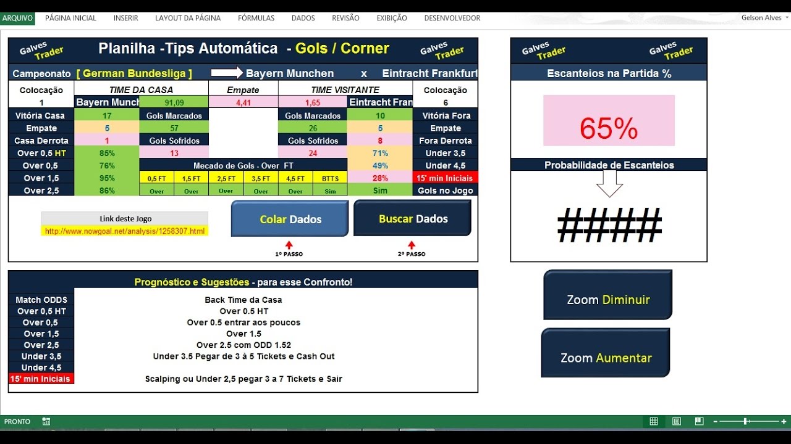Select the Vitória Casa label cell
791x444 pixels.
[41, 115]
